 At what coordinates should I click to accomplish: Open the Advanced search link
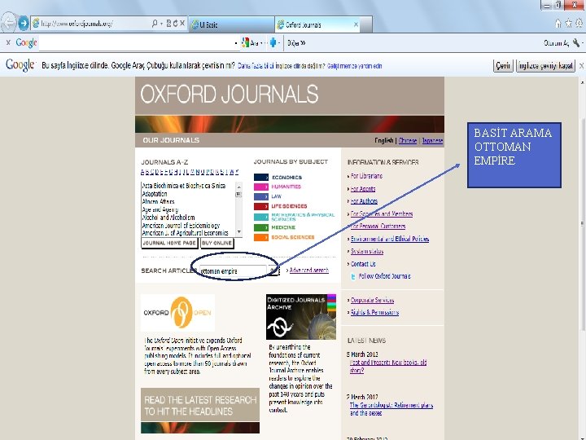point(309,271)
